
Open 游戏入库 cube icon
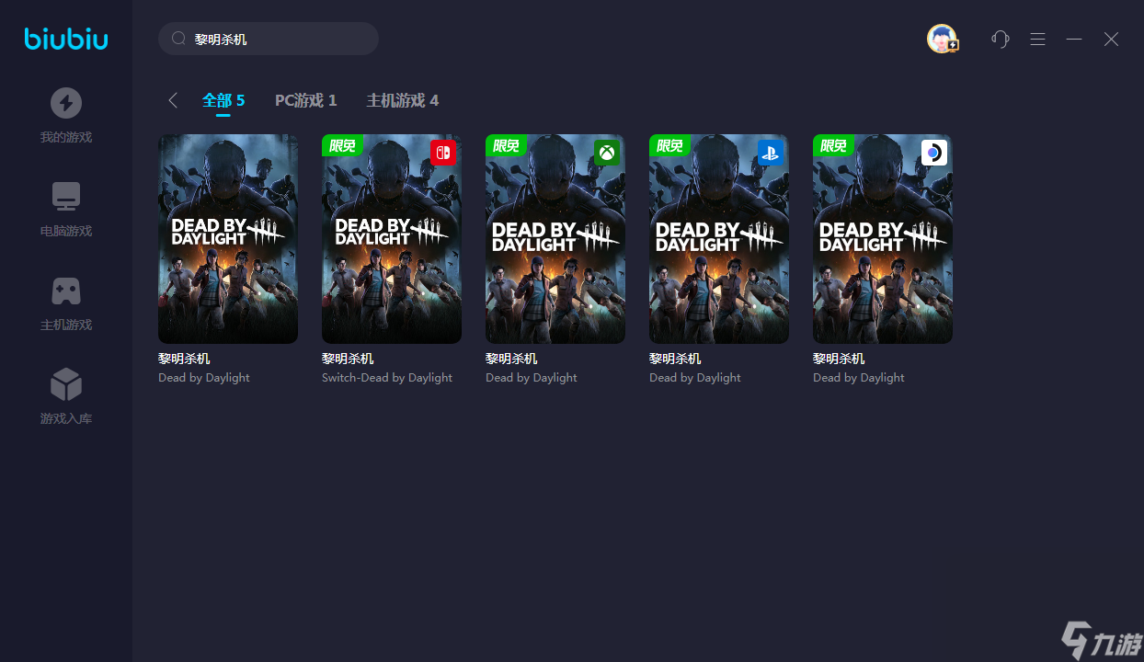pos(66,384)
